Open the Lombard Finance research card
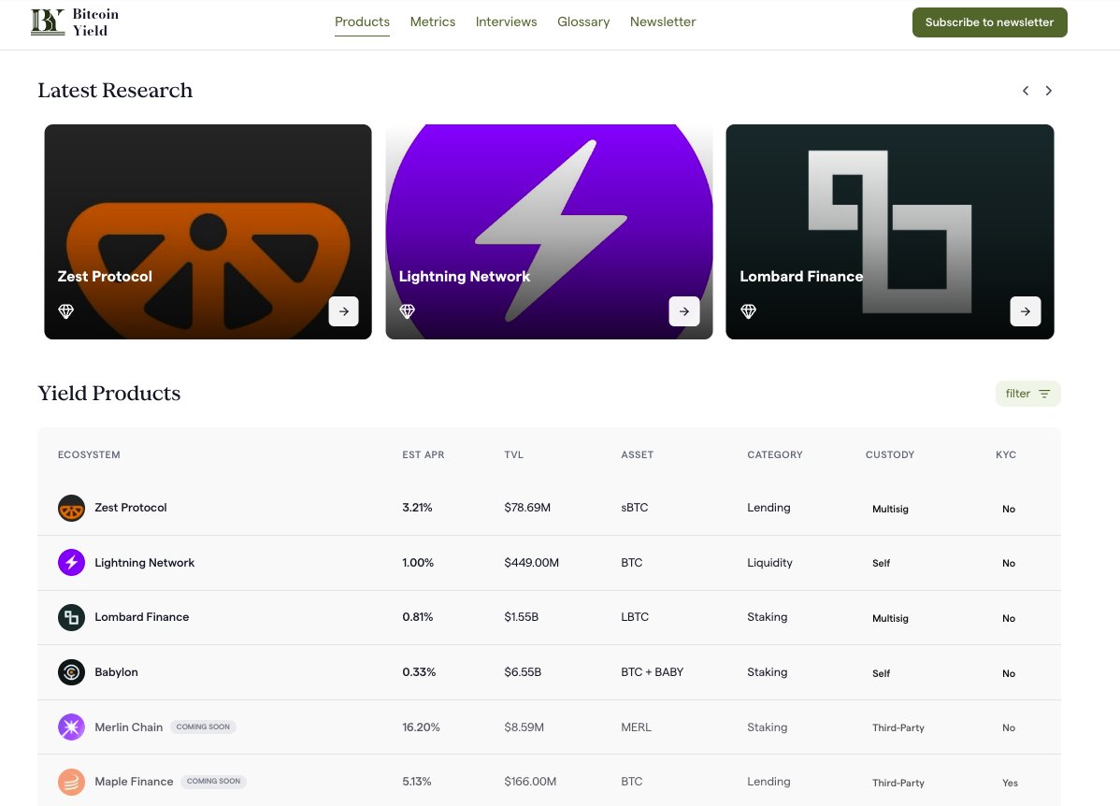This screenshot has height=806, width=1120. [x=890, y=232]
